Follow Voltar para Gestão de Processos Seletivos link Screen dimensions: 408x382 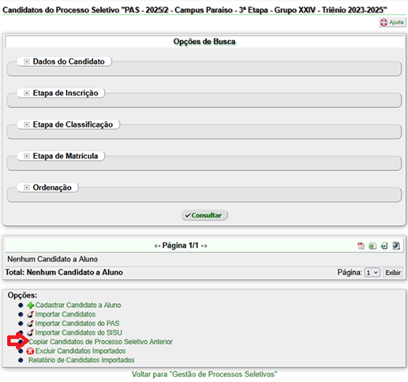point(204,374)
